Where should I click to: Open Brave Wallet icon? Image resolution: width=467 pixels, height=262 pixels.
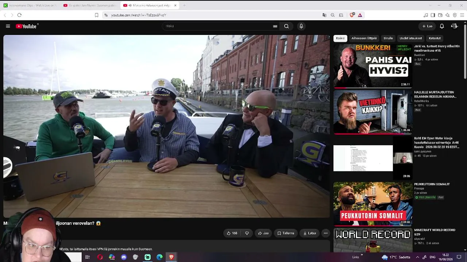point(440,15)
